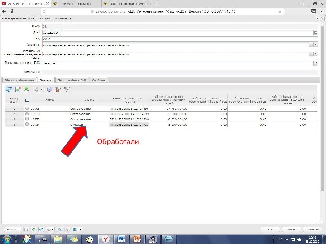Switch to third browser tab 'Планы графики'
This screenshot has width=326, height=244.
point(127,4)
